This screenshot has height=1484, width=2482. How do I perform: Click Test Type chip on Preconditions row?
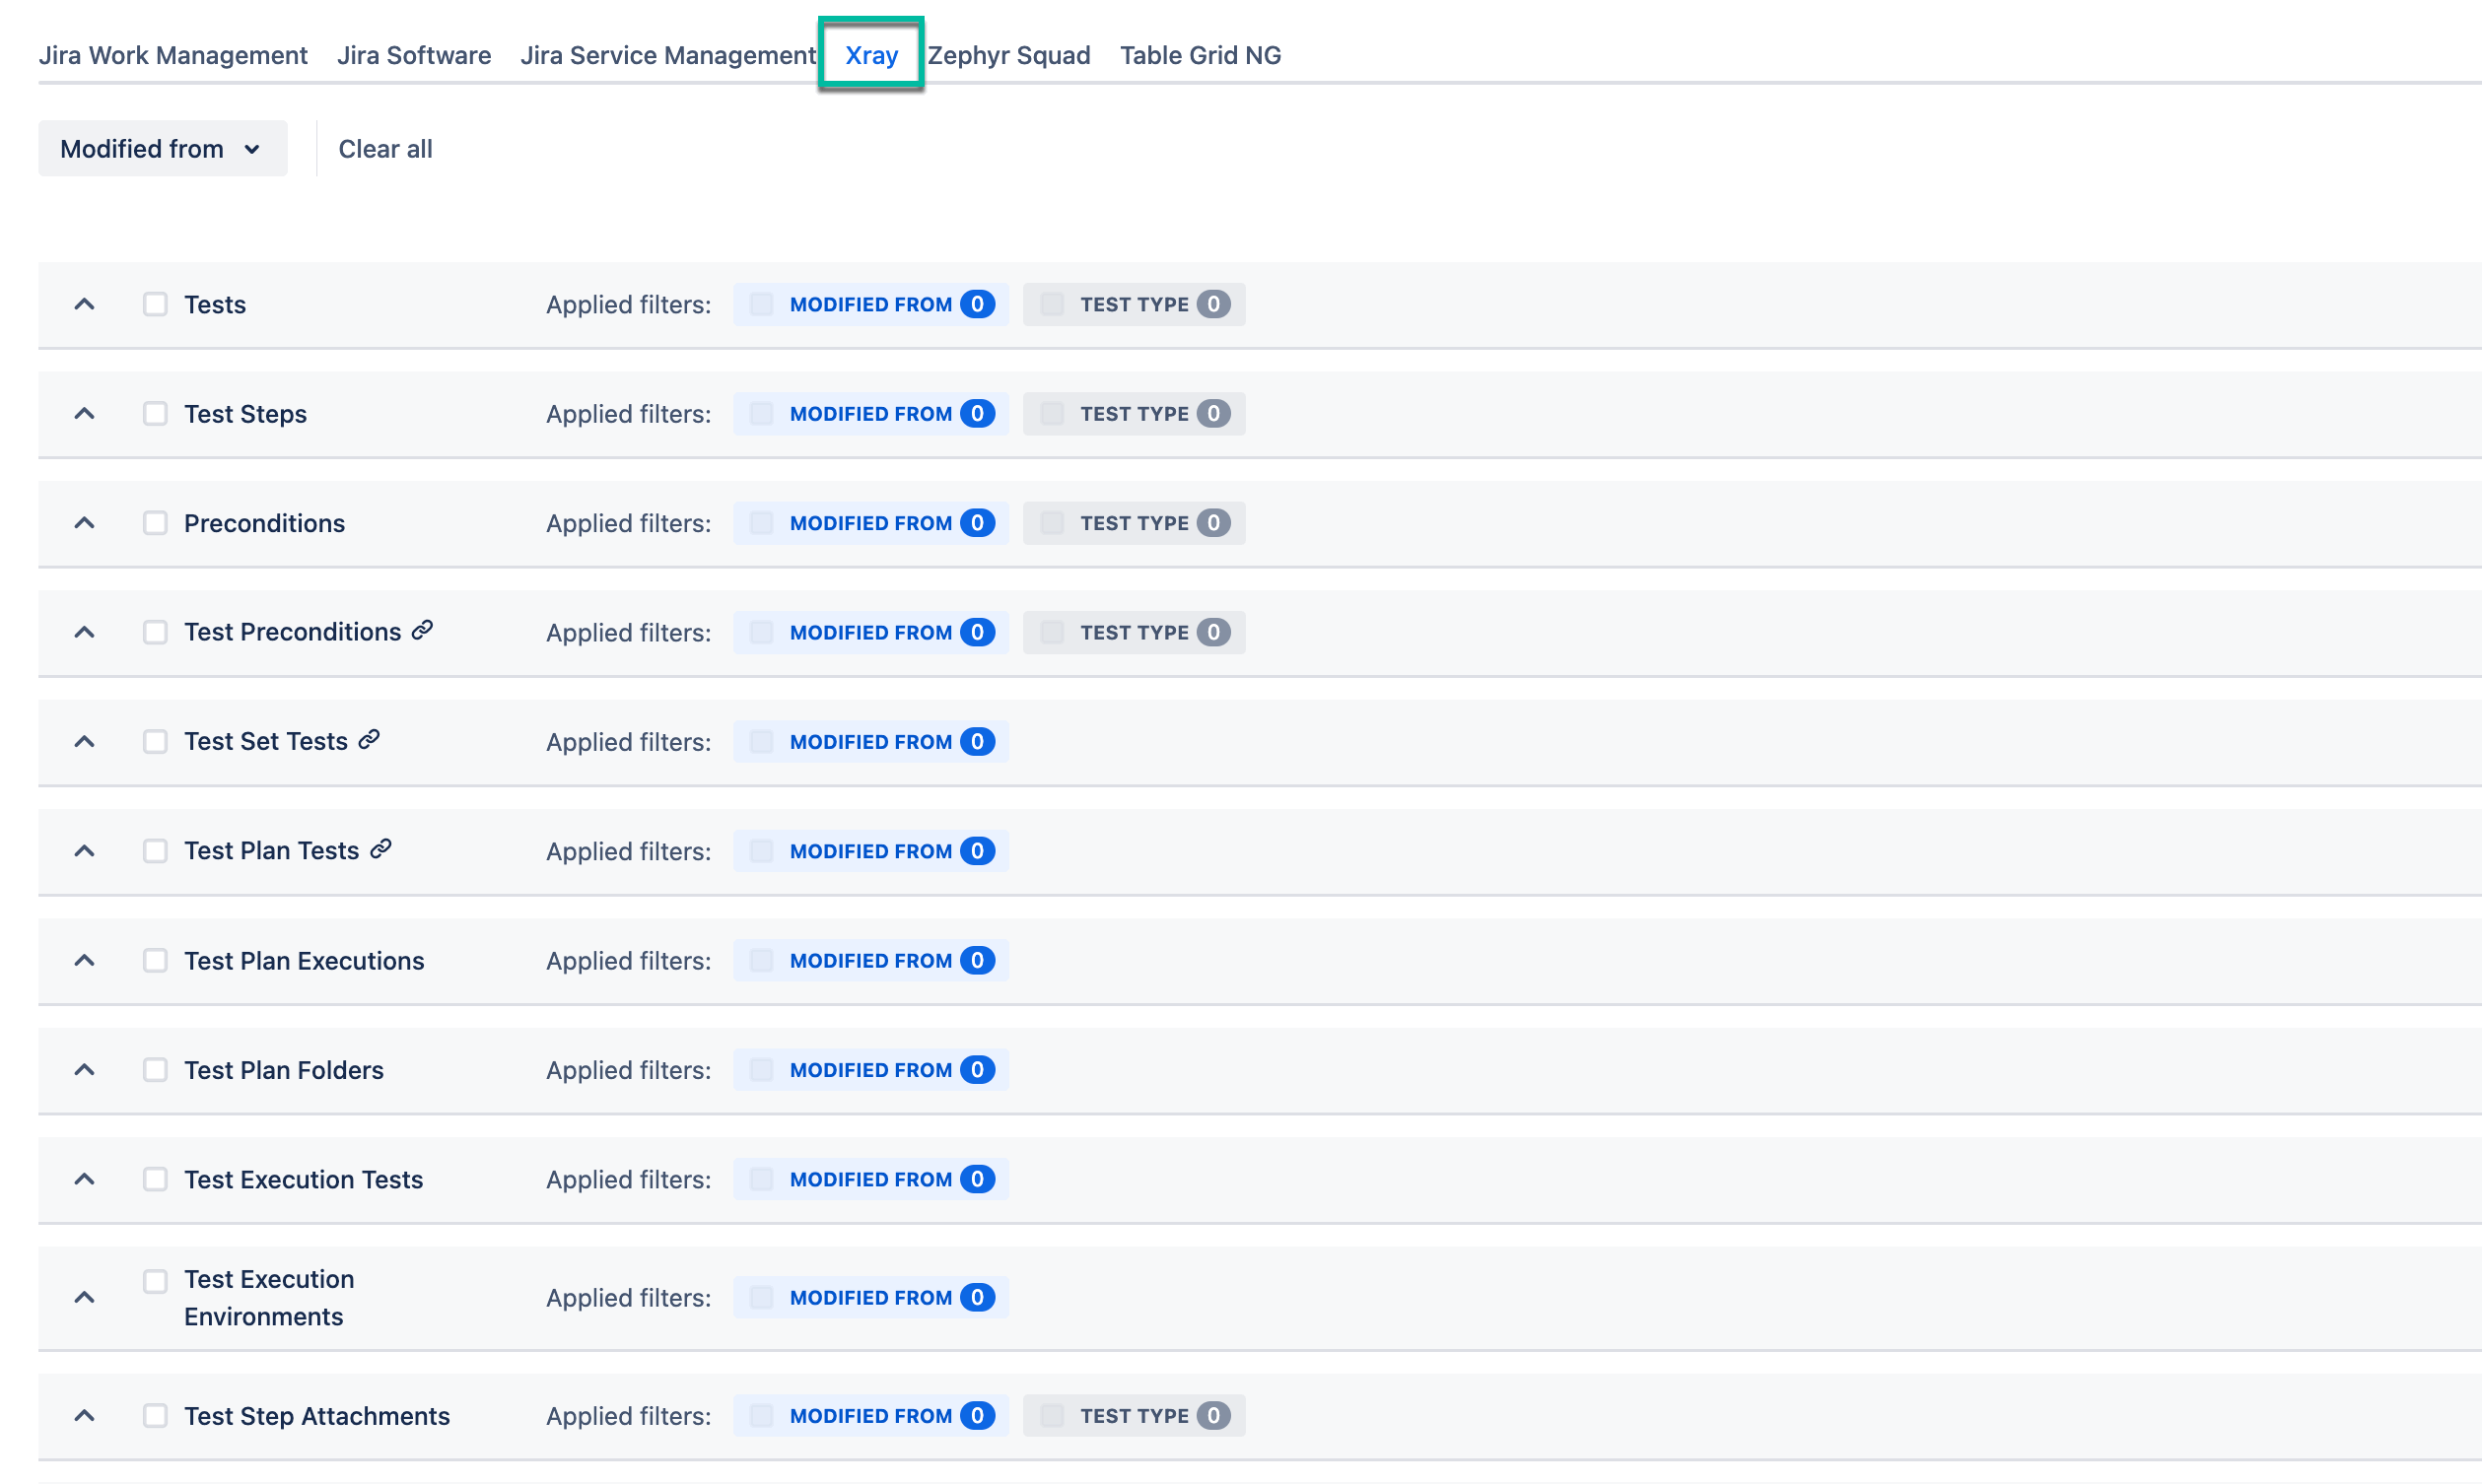click(1133, 523)
